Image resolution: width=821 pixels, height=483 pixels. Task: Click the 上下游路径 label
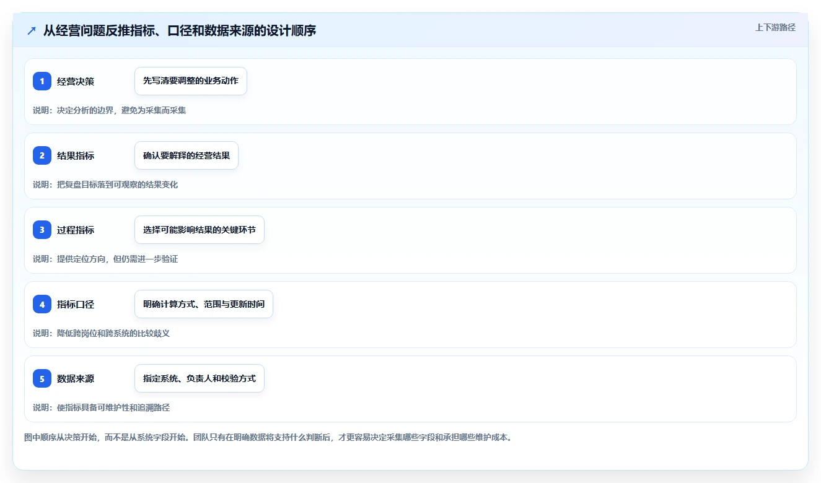coord(775,28)
